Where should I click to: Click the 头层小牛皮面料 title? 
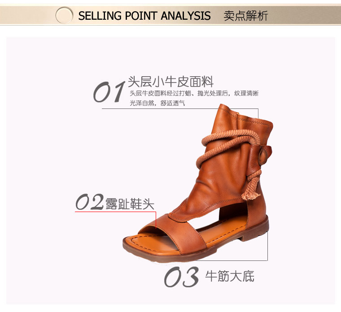click(170, 82)
